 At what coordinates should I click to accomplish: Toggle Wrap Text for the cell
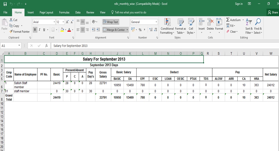point(110,22)
